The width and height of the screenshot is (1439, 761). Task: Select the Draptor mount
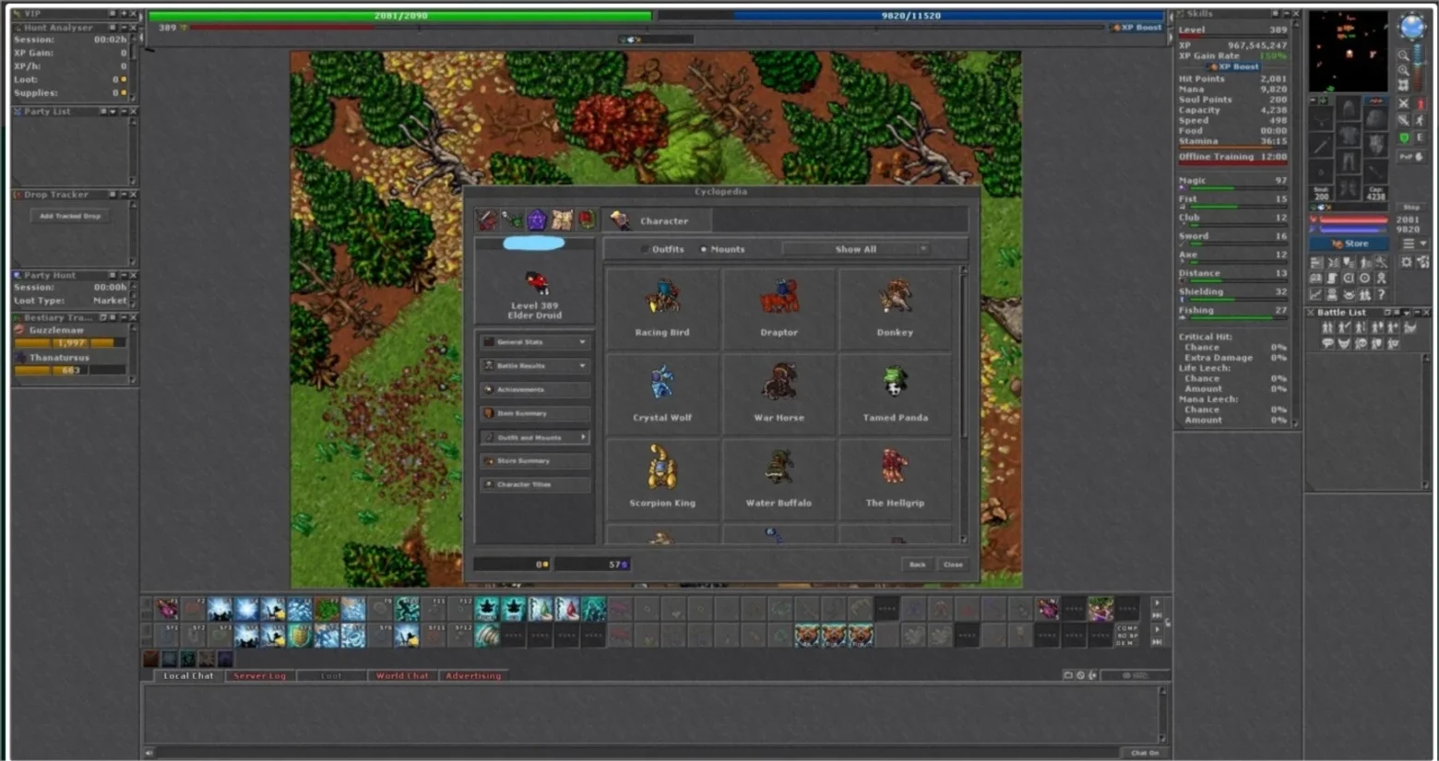[x=779, y=309]
